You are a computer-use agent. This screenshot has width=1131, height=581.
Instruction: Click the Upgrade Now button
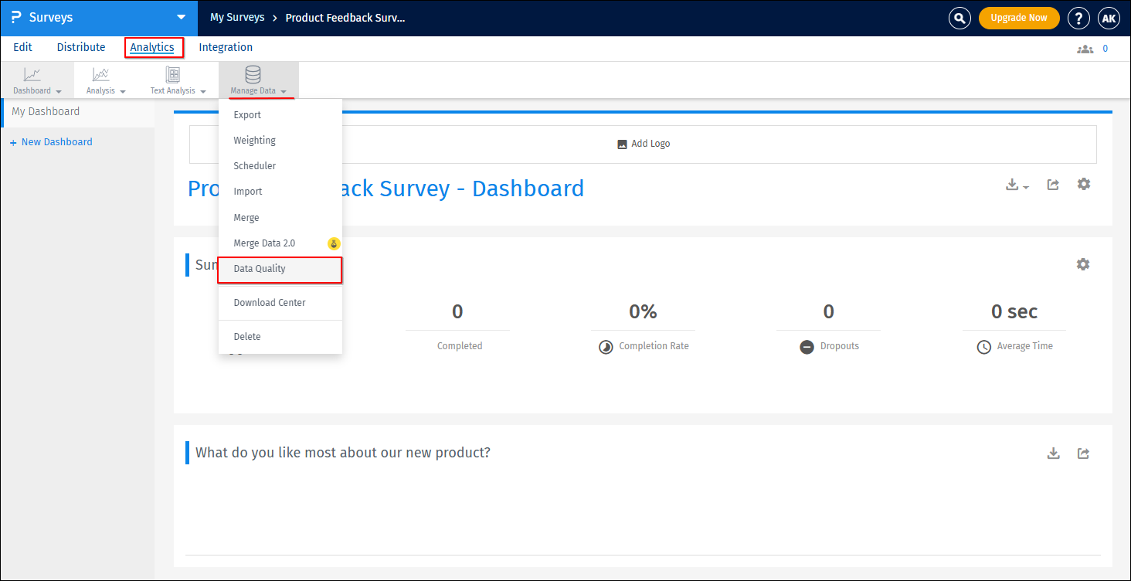[1019, 18]
